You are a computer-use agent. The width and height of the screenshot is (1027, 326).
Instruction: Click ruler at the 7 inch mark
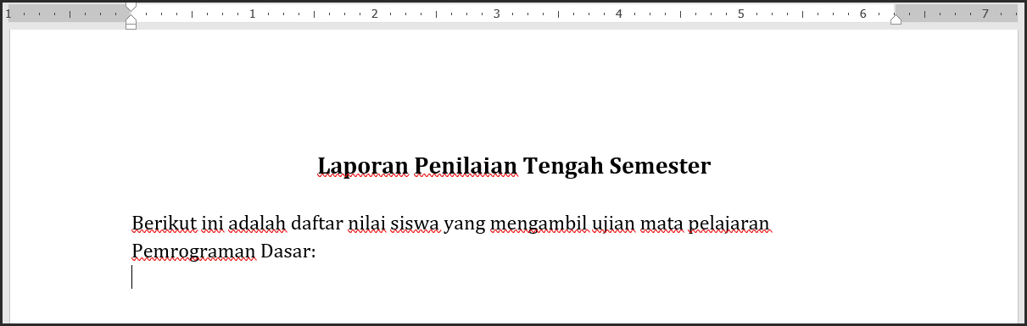[x=985, y=14]
